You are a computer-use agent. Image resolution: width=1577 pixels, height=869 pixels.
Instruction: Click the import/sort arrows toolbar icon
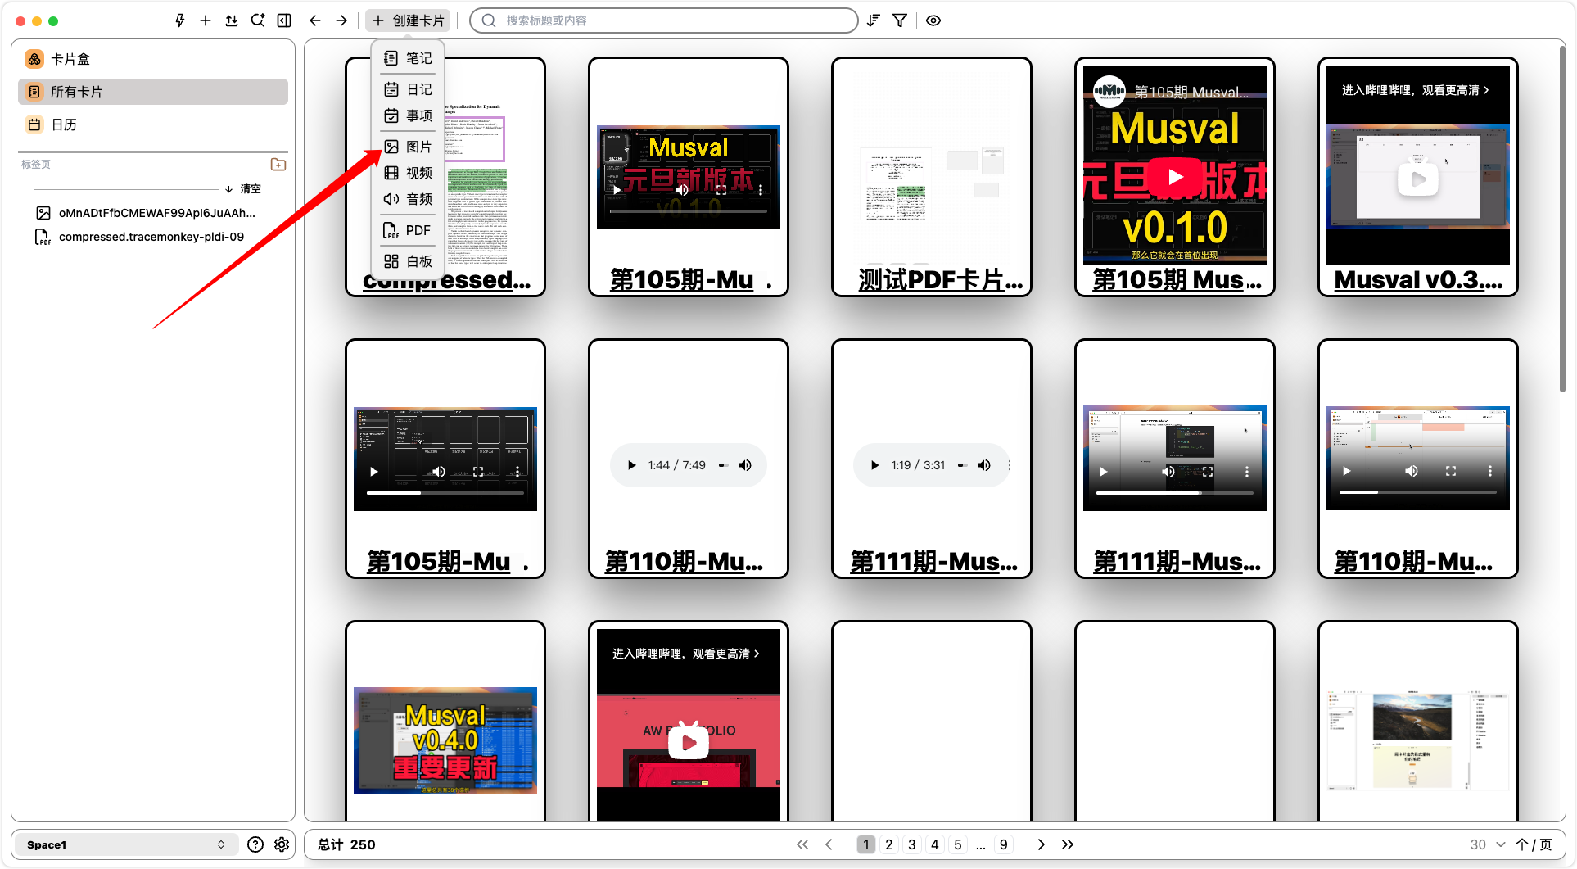232,20
